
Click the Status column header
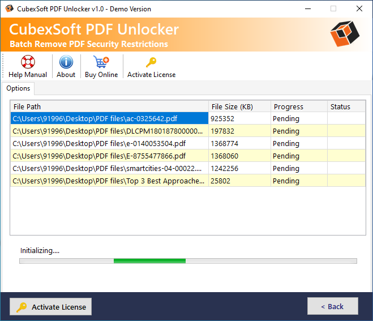point(346,106)
